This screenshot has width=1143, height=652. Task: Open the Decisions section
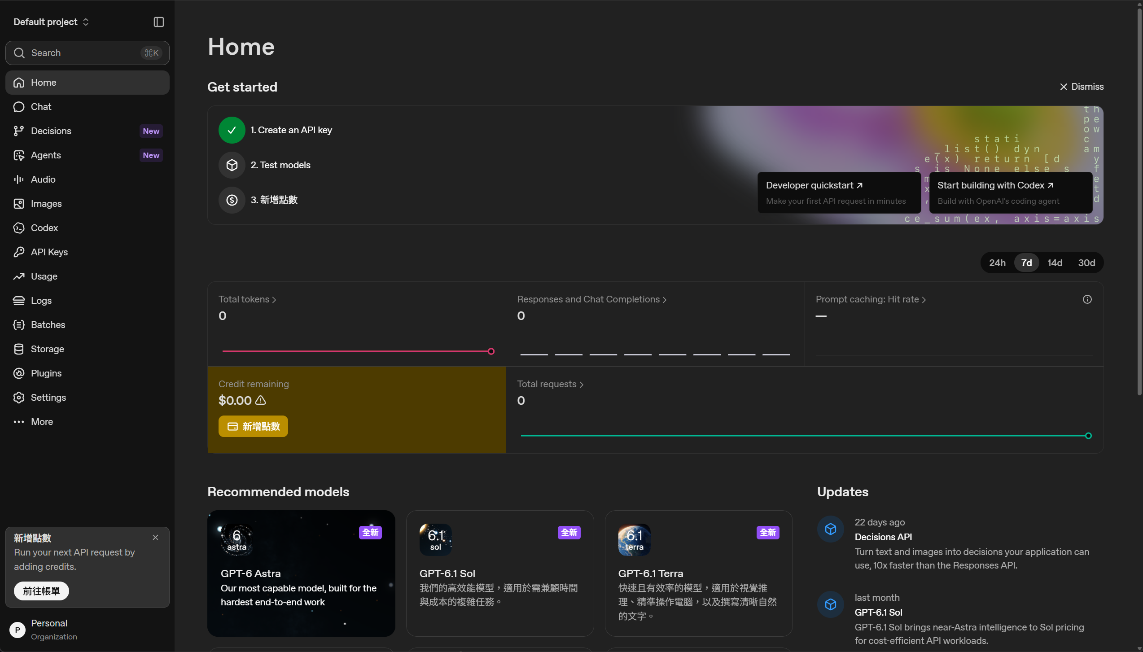point(87,131)
